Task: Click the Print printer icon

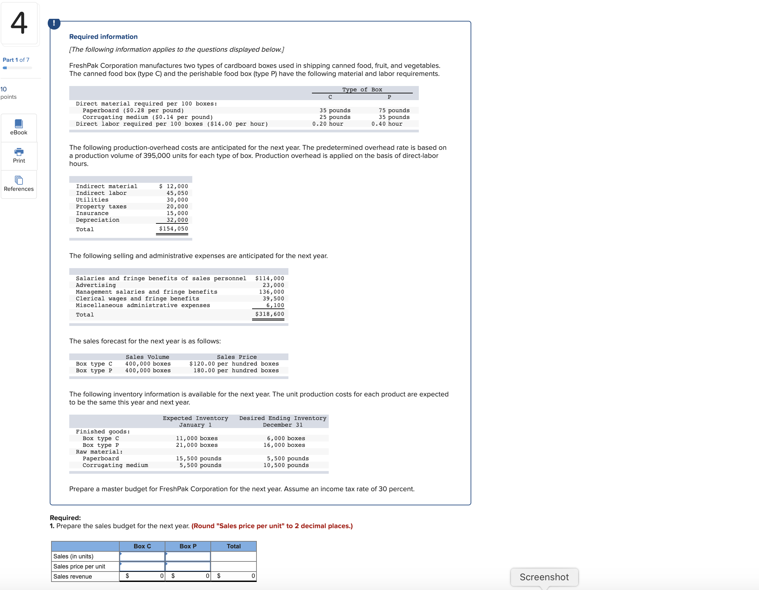Action: click(x=19, y=152)
